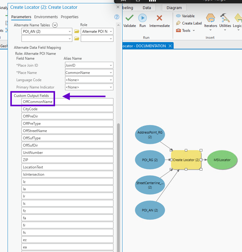
Task: Click the fs custom output field
Action: (x=67, y=232)
